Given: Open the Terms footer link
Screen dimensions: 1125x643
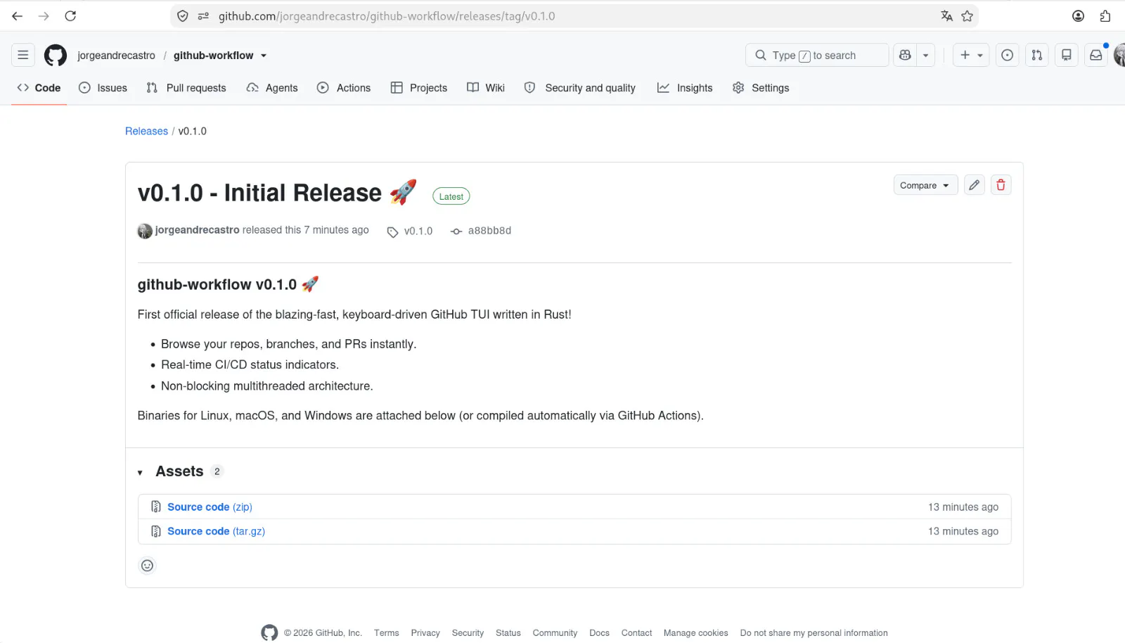Looking at the screenshot, I should [386, 633].
